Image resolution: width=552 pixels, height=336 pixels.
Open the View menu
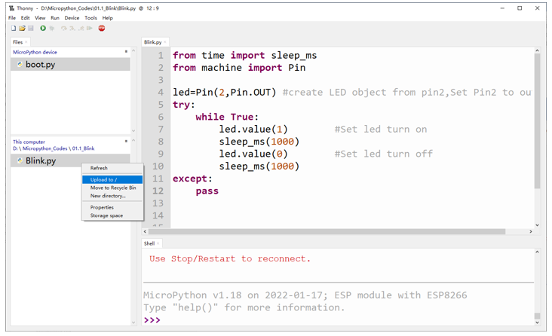tap(40, 17)
